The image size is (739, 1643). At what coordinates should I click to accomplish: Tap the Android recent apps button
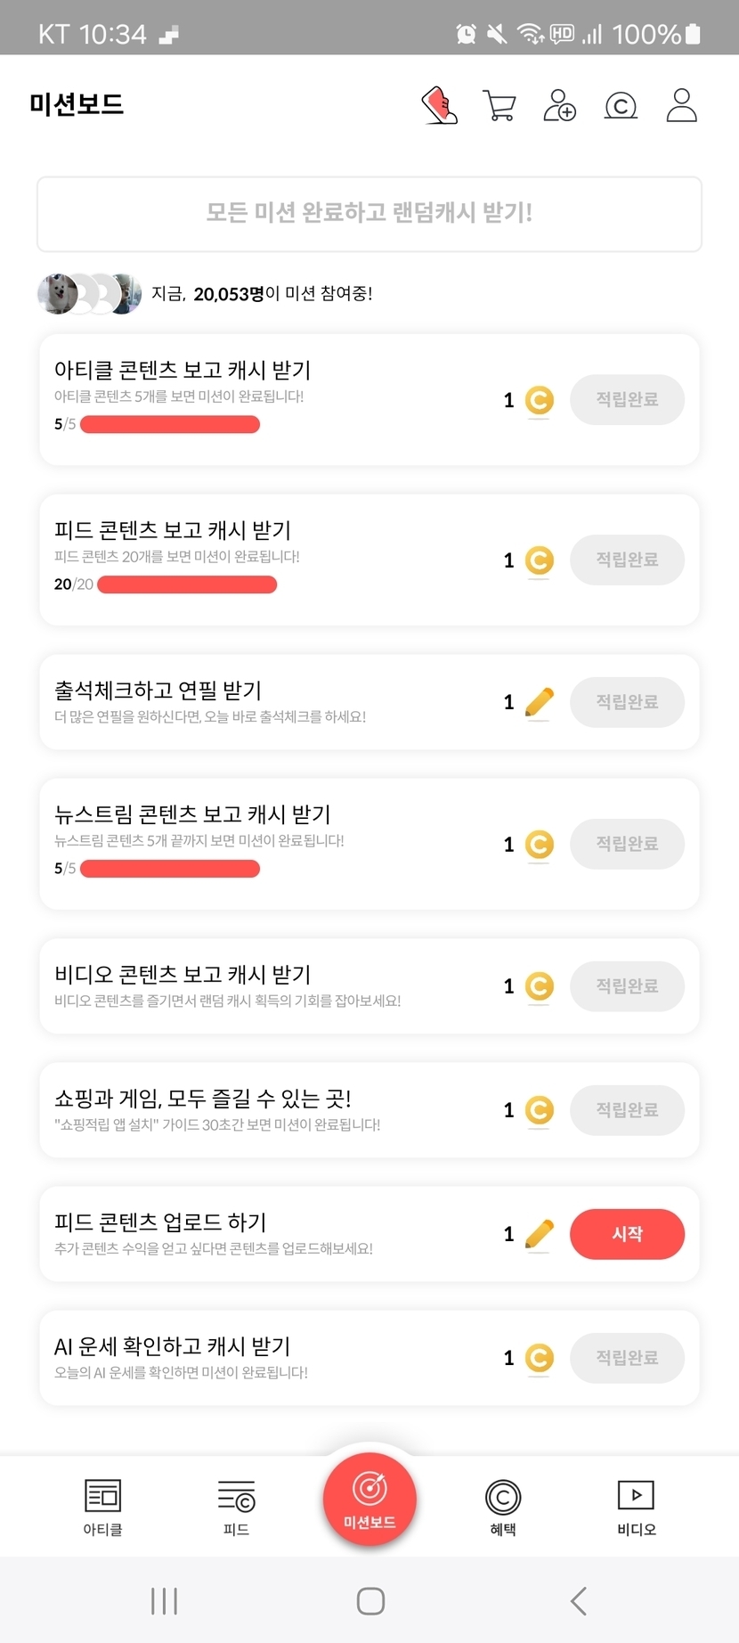pyautogui.click(x=164, y=1600)
